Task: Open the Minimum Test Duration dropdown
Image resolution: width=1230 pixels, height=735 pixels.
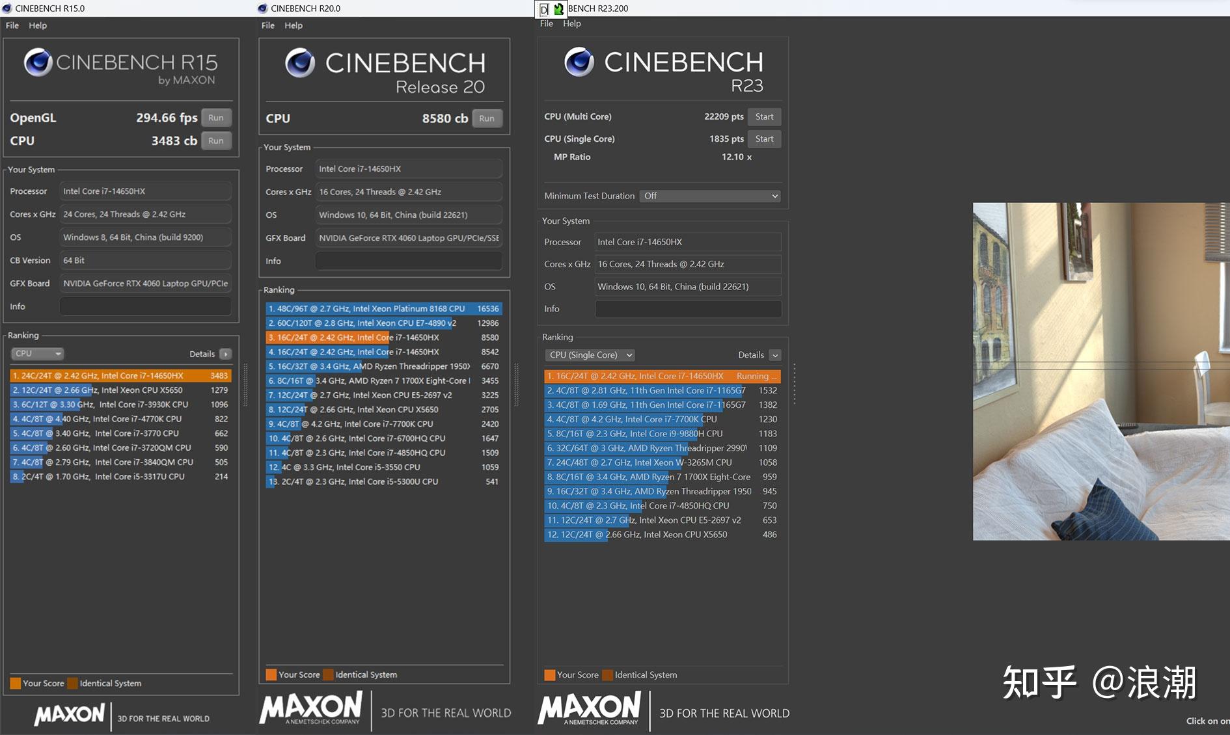Action: tap(710, 196)
